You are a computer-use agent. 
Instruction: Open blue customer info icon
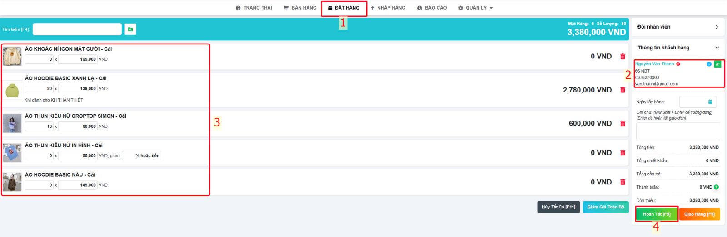pyautogui.click(x=709, y=64)
